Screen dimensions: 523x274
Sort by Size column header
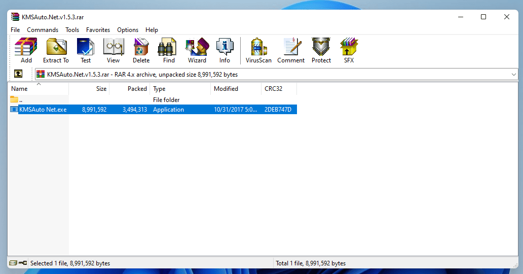[x=89, y=89]
